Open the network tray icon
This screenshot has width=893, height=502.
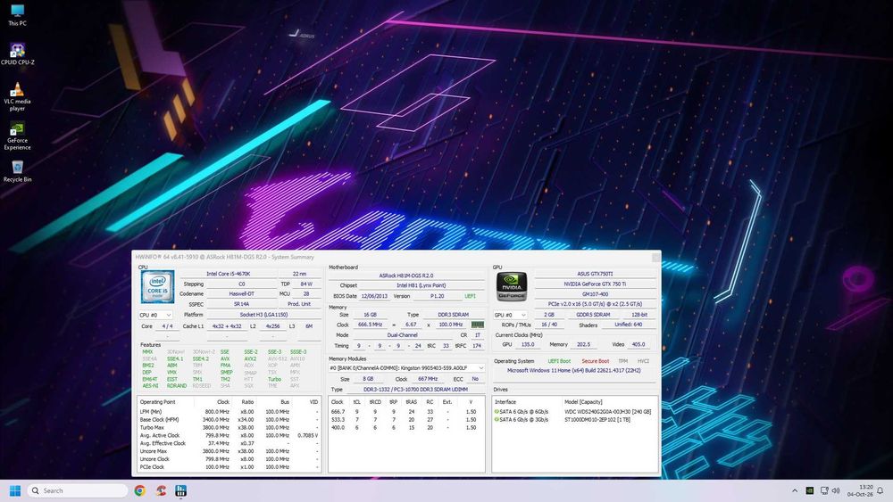(x=824, y=490)
